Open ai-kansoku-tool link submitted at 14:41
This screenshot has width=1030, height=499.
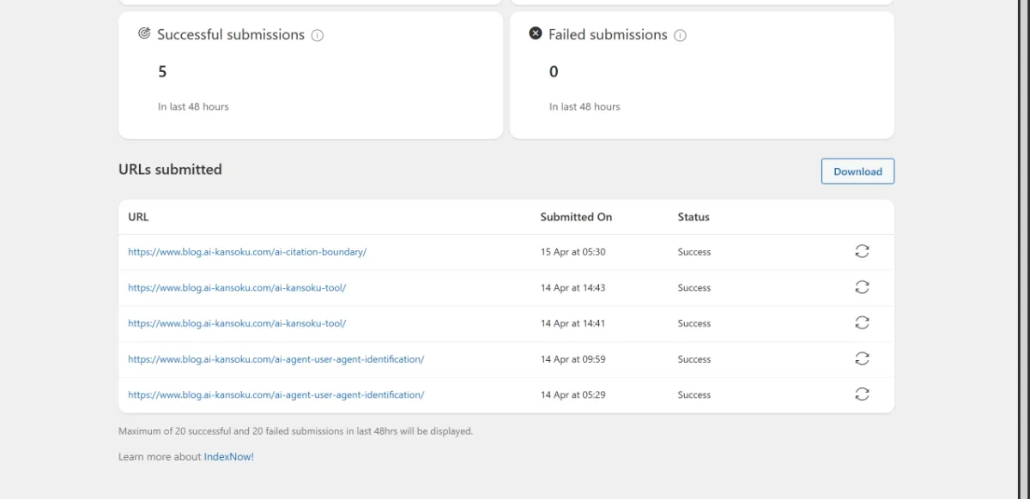click(x=237, y=324)
